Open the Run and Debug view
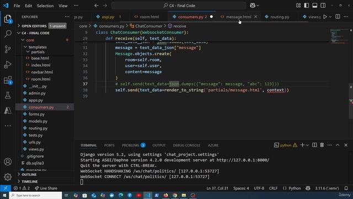 (8, 65)
